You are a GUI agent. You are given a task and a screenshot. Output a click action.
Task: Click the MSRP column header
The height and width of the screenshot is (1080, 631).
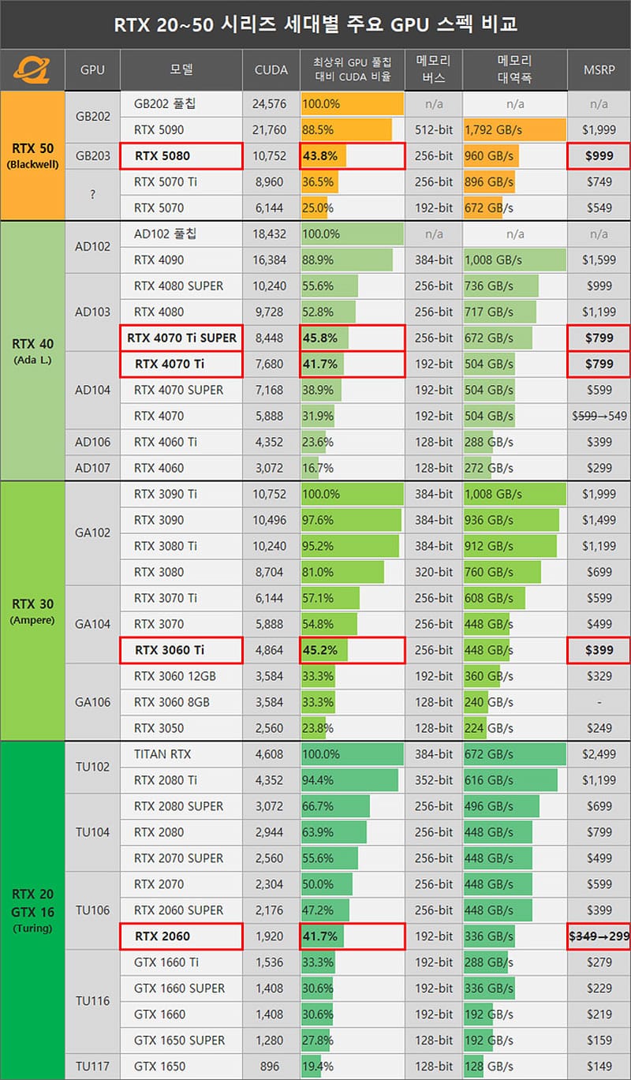tap(599, 71)
